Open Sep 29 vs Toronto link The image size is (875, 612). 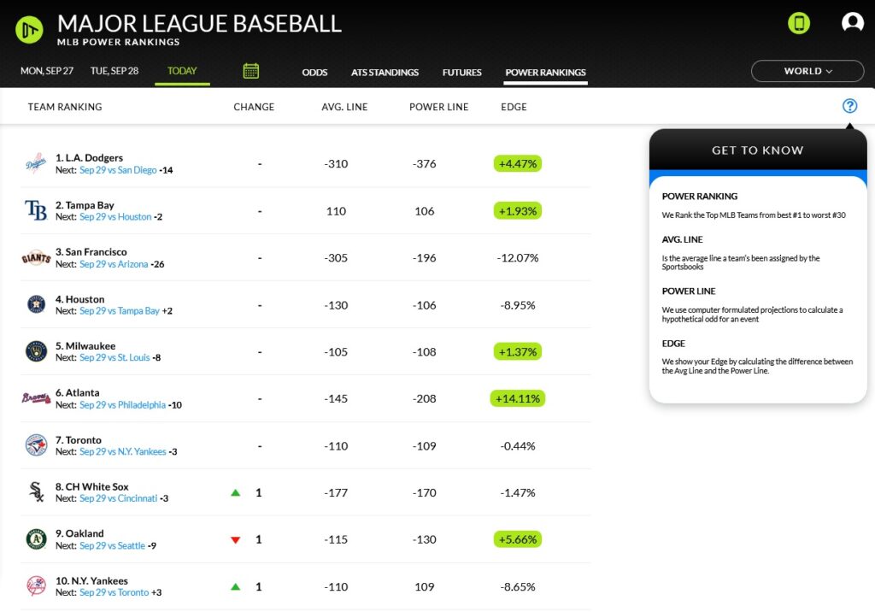[x=114, y=592]
